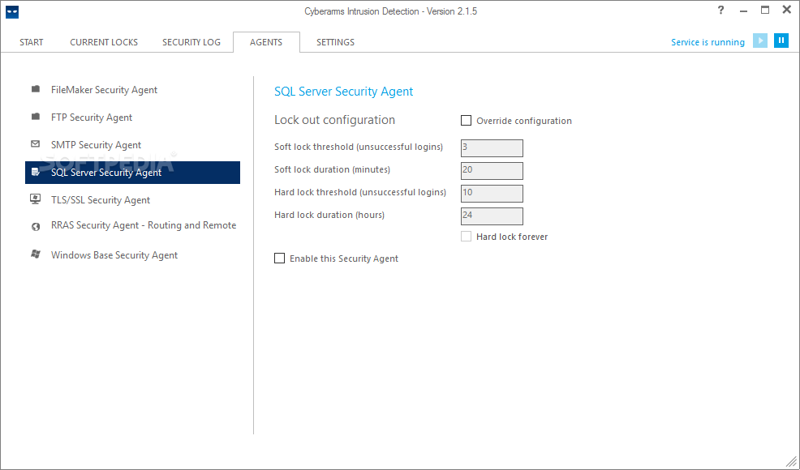Screen dimensions: 800x470
Task: Click the Soft lock duration minutes field
Action: (x=492, y=171)
